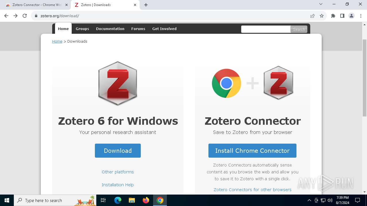The height and width of the screenshot is (206, 367).
Task: Expand the tab search chevron
Action: coord(321,4)
